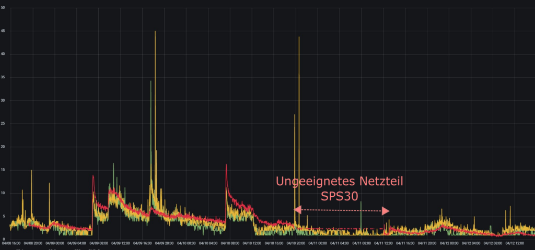Image resolution: width=535 pixels, height=250 pixels.
Task: Click the '04/08 16:00' x-axis label
Action: pos(12,242)
